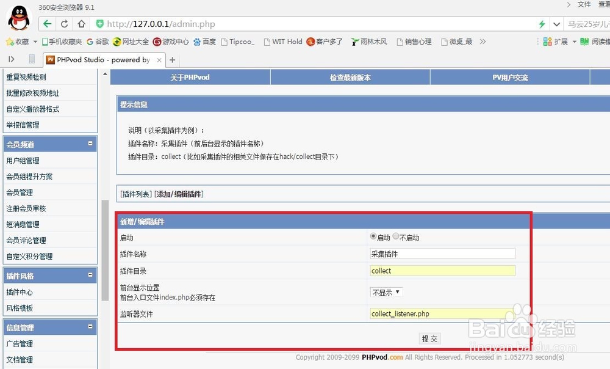Open the Tipcoo_ bookmark
This screenshot has width=610, height=369.
[x=238, y=42]
